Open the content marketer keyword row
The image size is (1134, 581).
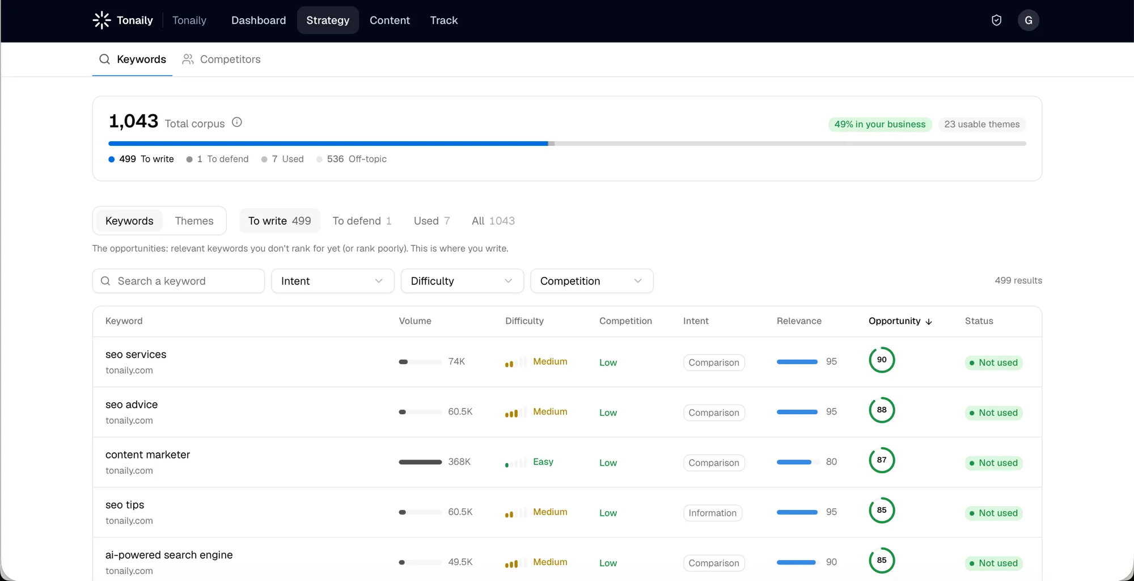[567, 462]
